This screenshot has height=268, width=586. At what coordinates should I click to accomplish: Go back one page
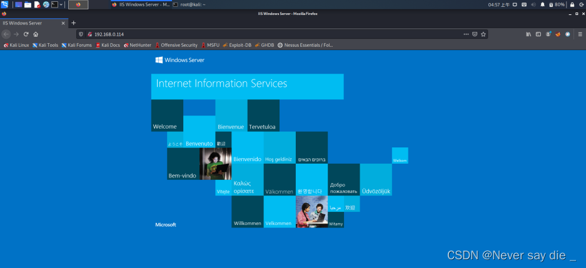click(6, 34)
